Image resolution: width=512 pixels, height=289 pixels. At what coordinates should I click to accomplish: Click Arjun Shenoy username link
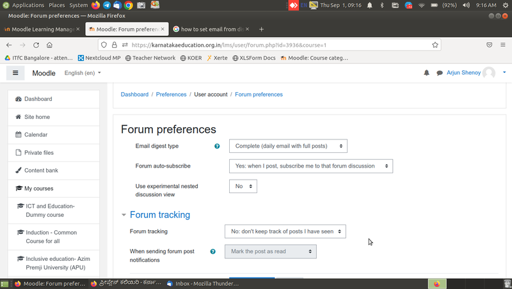[463, 73]
